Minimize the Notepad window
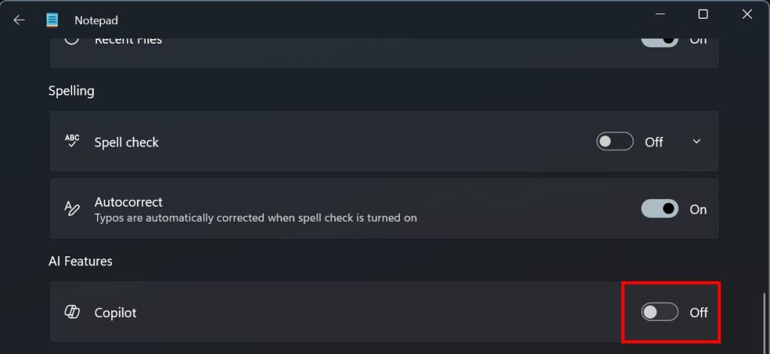The image size is (770, 354). tap(660, 14)
